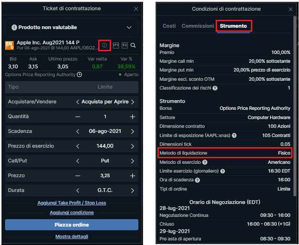Click previous arrow for Acquistare/Vendere

(78, 102)
